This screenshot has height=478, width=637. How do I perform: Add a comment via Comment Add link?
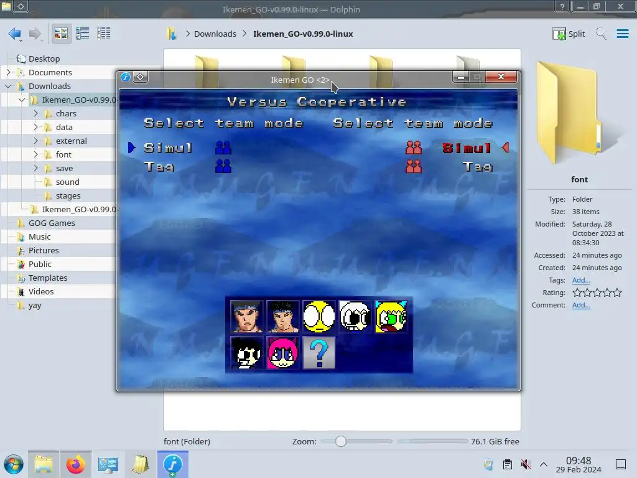tap(581, 305)
